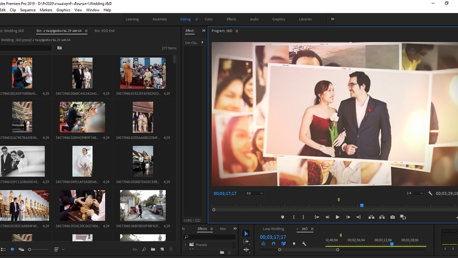The width and height of the screenshot is (458, 258).
Task: Show more workspaces via overflow chevrons
Action: (x=333, y=19)
